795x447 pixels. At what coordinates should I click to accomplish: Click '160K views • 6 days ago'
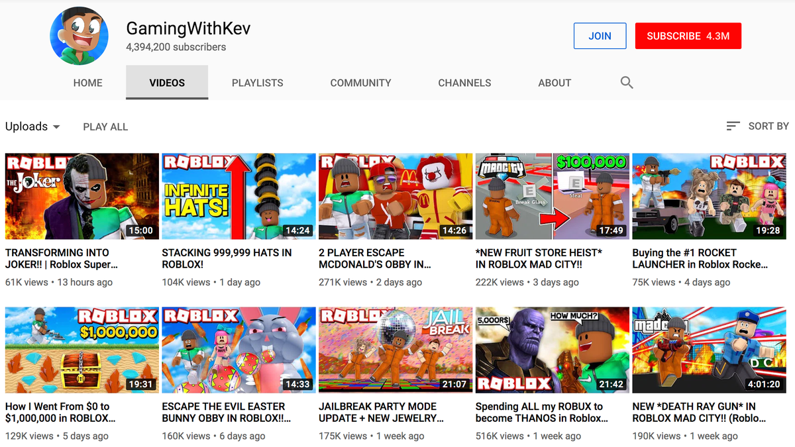(x=214, y=436)
